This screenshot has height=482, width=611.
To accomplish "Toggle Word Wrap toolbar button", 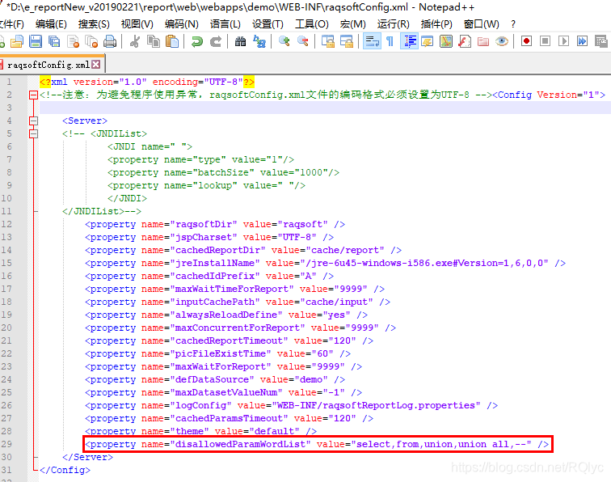I will pyautogui.click(x=372, y=41).
